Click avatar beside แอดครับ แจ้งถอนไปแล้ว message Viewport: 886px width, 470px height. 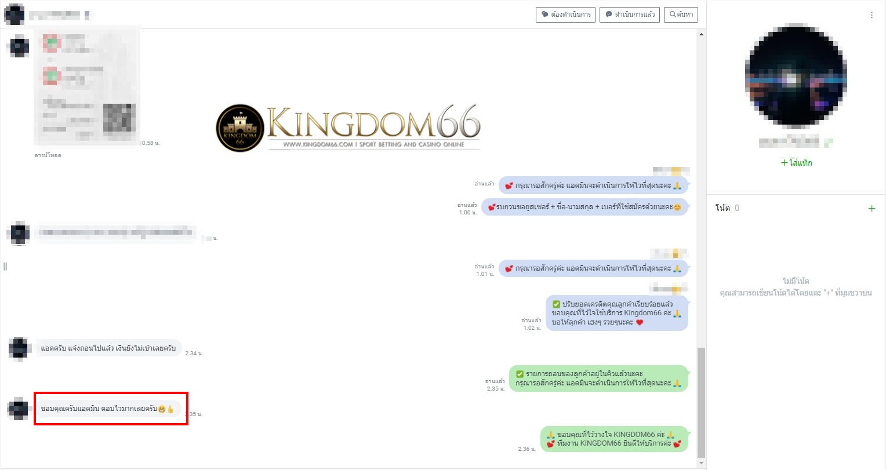(19, 349)
